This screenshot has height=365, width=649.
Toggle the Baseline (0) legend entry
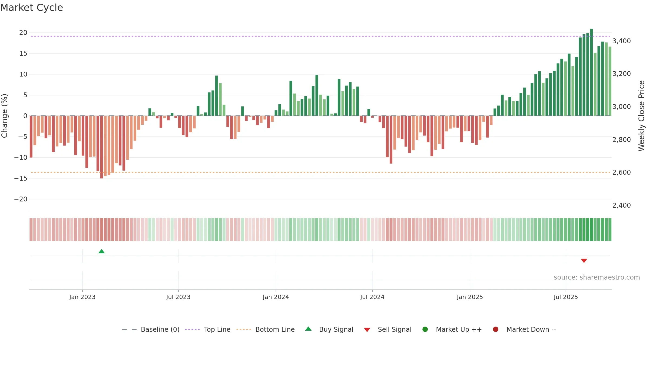pos(151,330)
